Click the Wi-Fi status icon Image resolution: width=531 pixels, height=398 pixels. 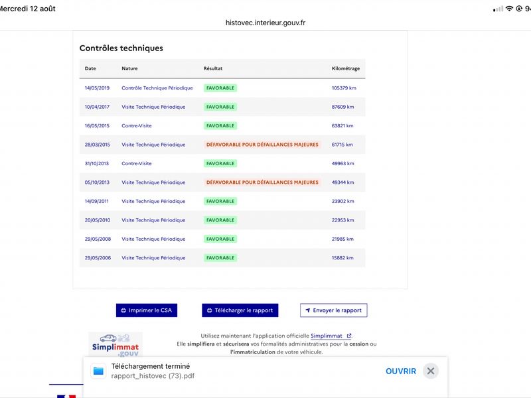click(509, 9)
